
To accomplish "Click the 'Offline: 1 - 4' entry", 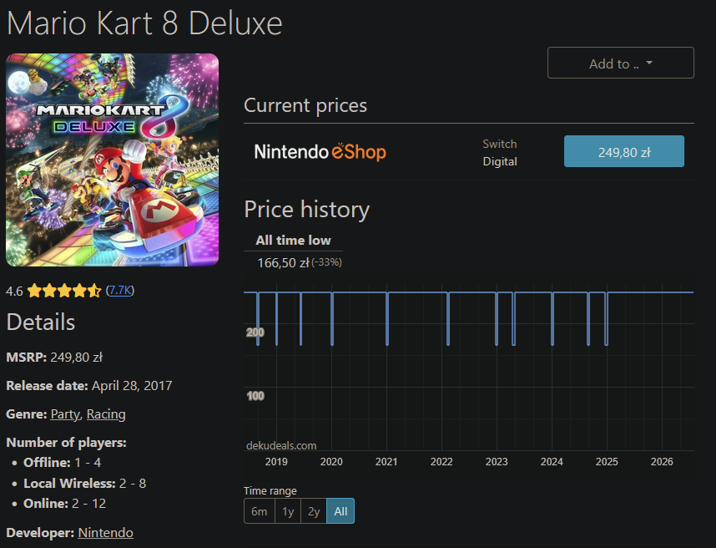I will coord(63,463).
